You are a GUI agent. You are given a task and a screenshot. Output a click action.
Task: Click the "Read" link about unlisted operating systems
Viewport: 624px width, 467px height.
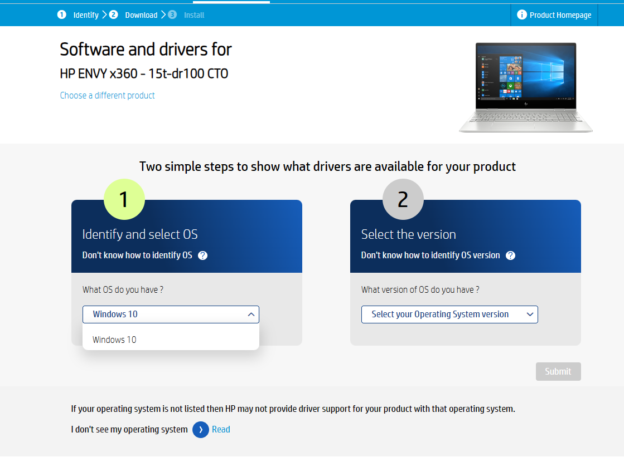(x=221, y=429)
